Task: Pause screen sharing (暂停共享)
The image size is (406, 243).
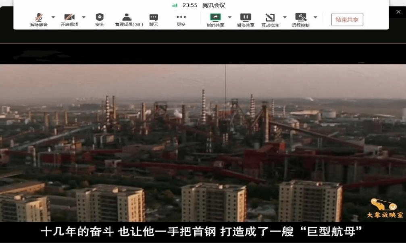Action: (x=246, y=19)
